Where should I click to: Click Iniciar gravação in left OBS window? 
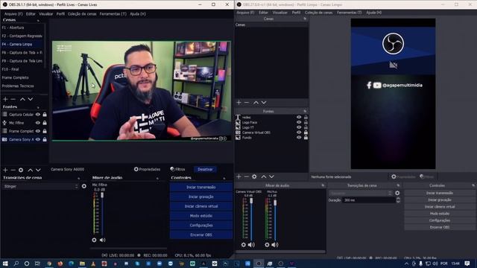tap(201, 197)
